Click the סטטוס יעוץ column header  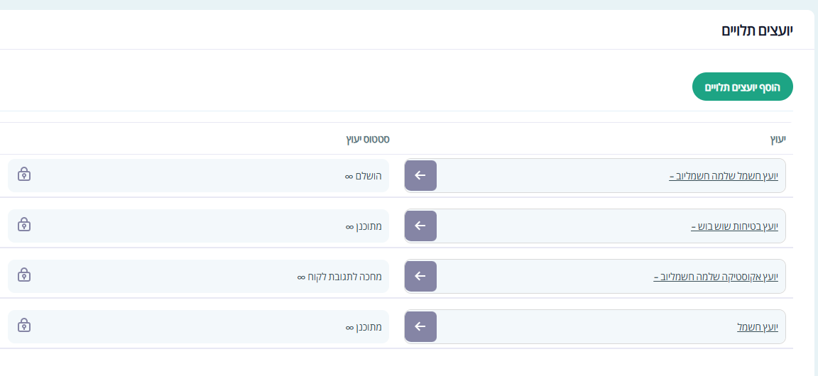367,139
